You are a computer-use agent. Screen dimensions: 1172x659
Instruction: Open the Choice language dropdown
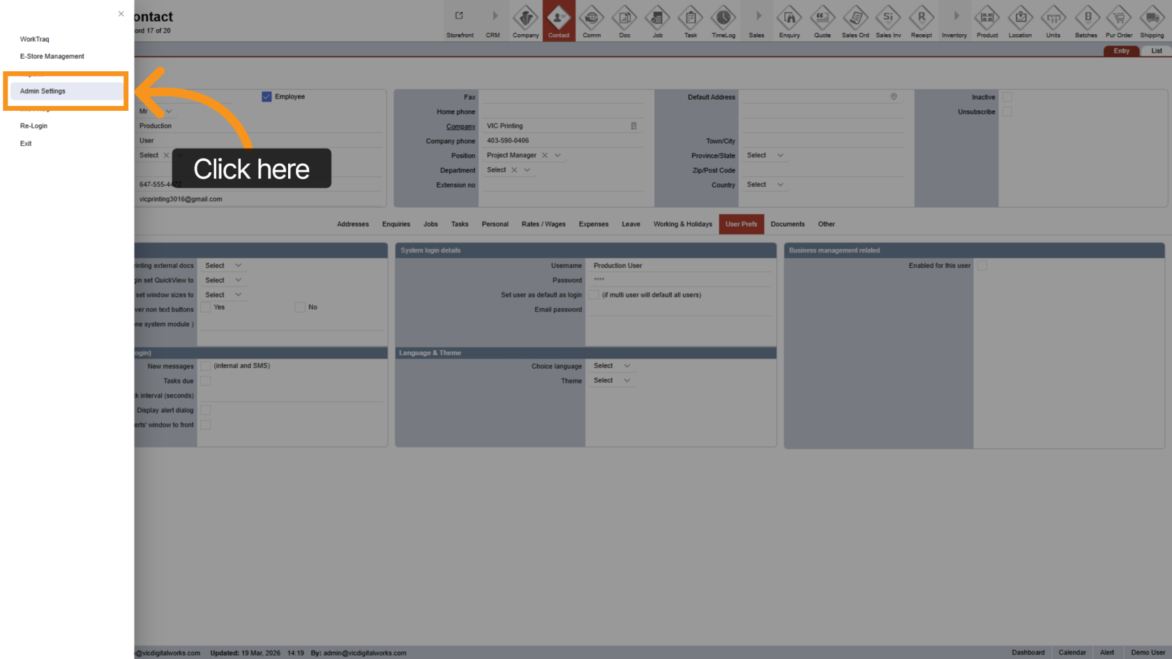click(626, 366)
